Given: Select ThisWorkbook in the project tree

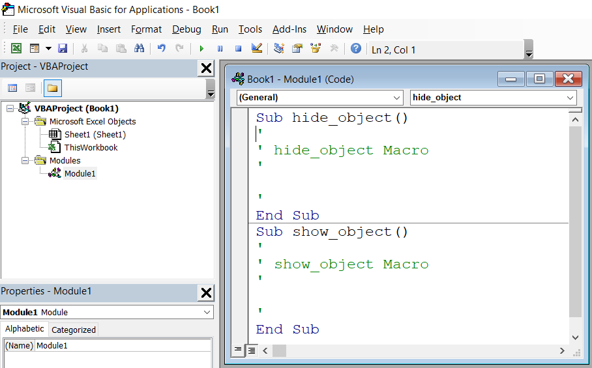Looking at the screenshot, I should tap(91, 147).
